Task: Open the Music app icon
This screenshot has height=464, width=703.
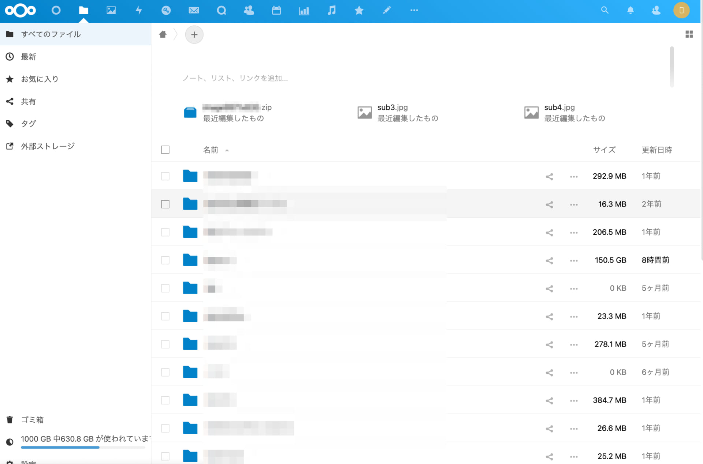Action: [331, 10]
